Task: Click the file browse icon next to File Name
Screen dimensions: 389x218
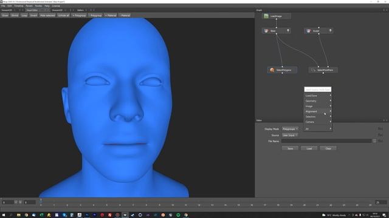Action: coord(374,141)
